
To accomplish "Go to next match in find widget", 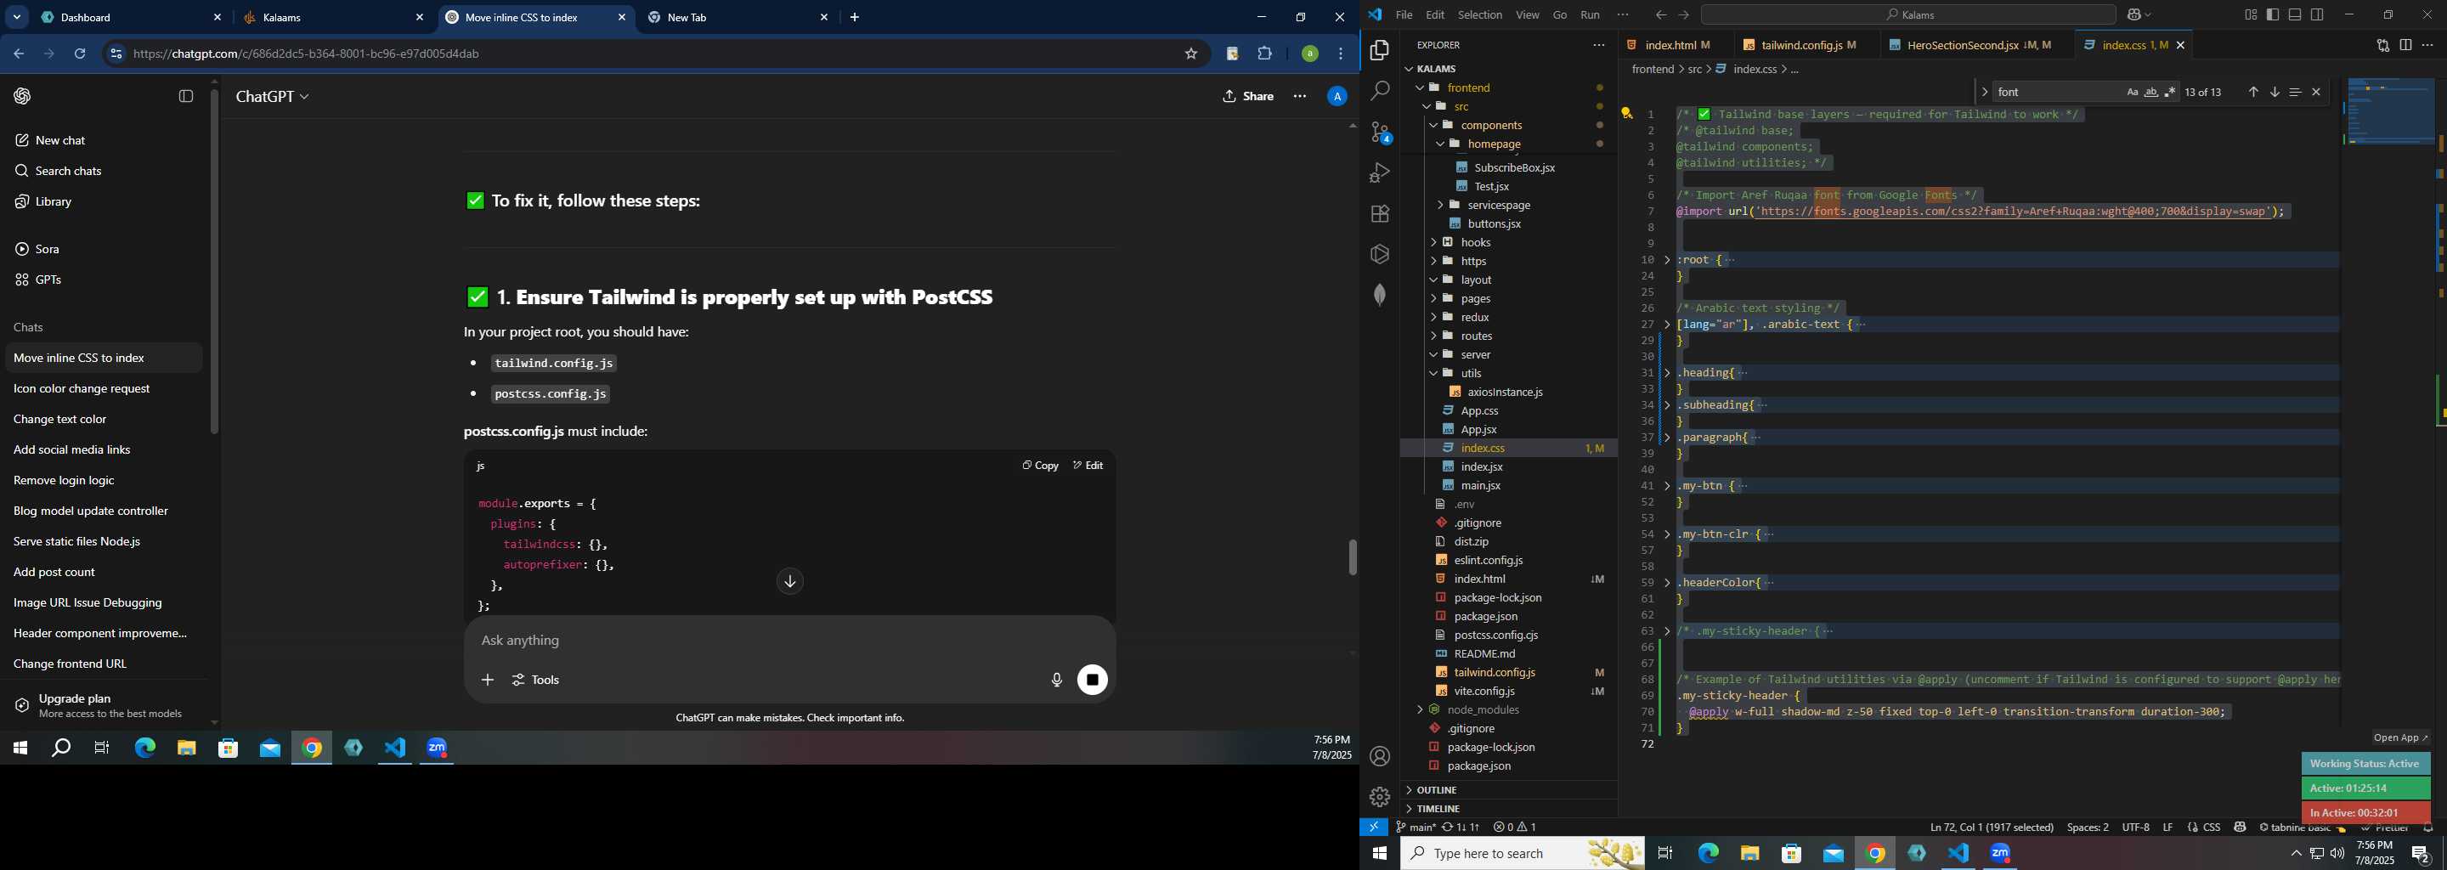I will coord(2275,92).
